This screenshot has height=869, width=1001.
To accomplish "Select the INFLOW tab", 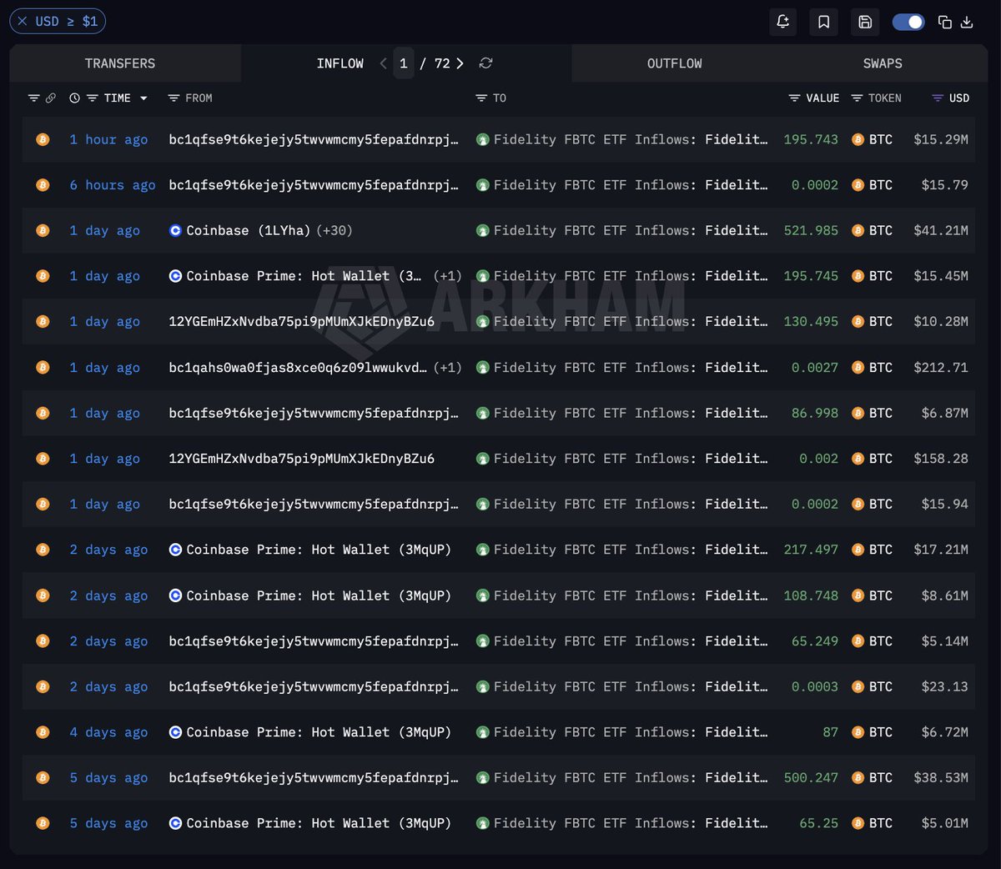I will [340, 63].
